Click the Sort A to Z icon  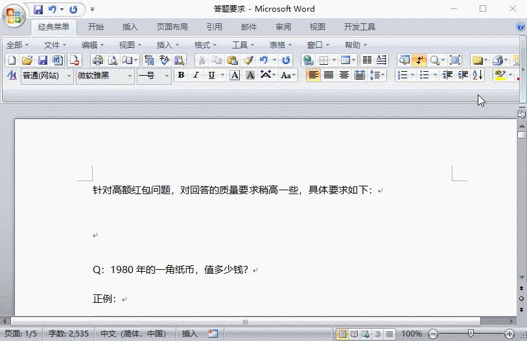(x=478, y=75)
